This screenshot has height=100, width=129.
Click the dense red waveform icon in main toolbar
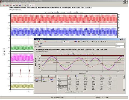(x=7, y=5)
